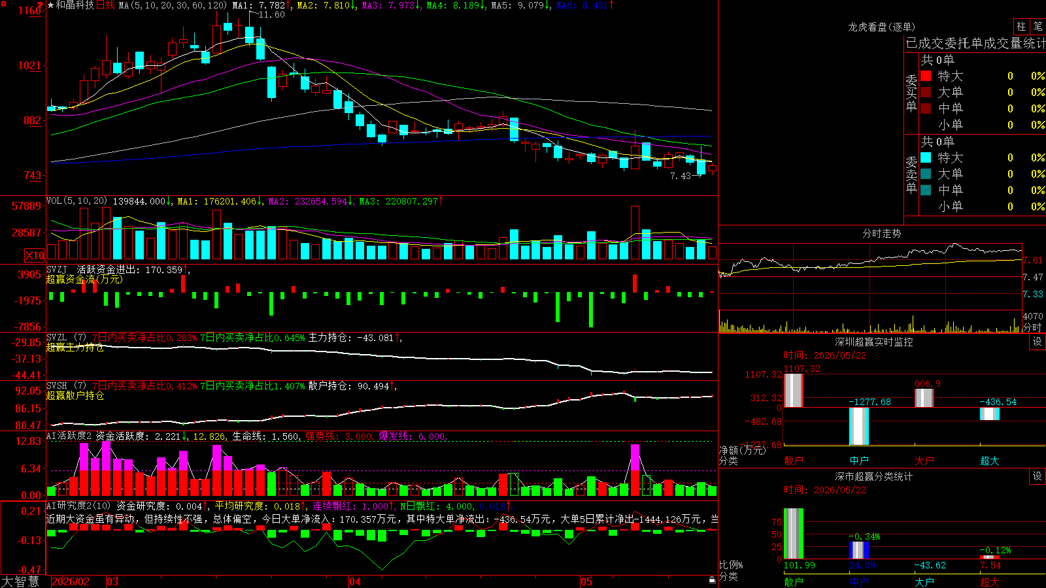Image resolution: width=1046 pixels, height=588 pixels.
Task: Switch to the 柱 view tab
Action: (x=1021, y=27)
